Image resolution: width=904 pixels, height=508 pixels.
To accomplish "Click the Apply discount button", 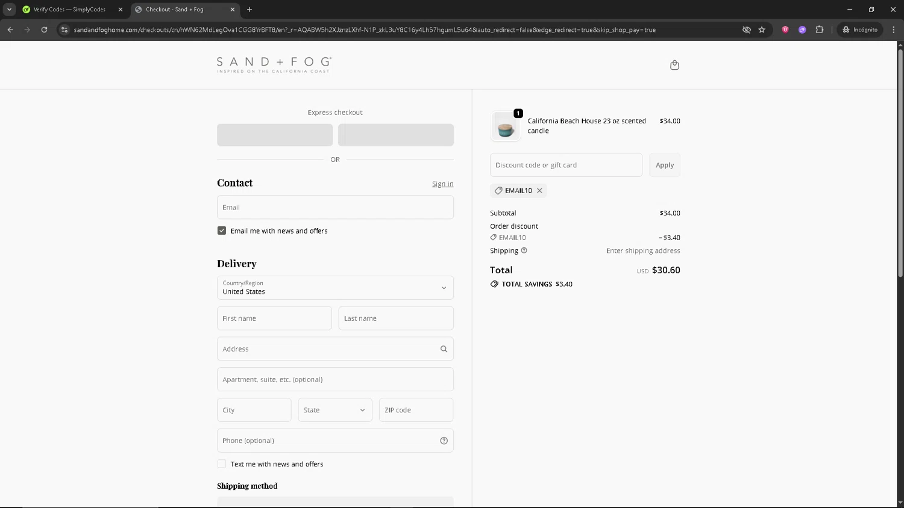I will pyautogui.click(x=665, y=165).
